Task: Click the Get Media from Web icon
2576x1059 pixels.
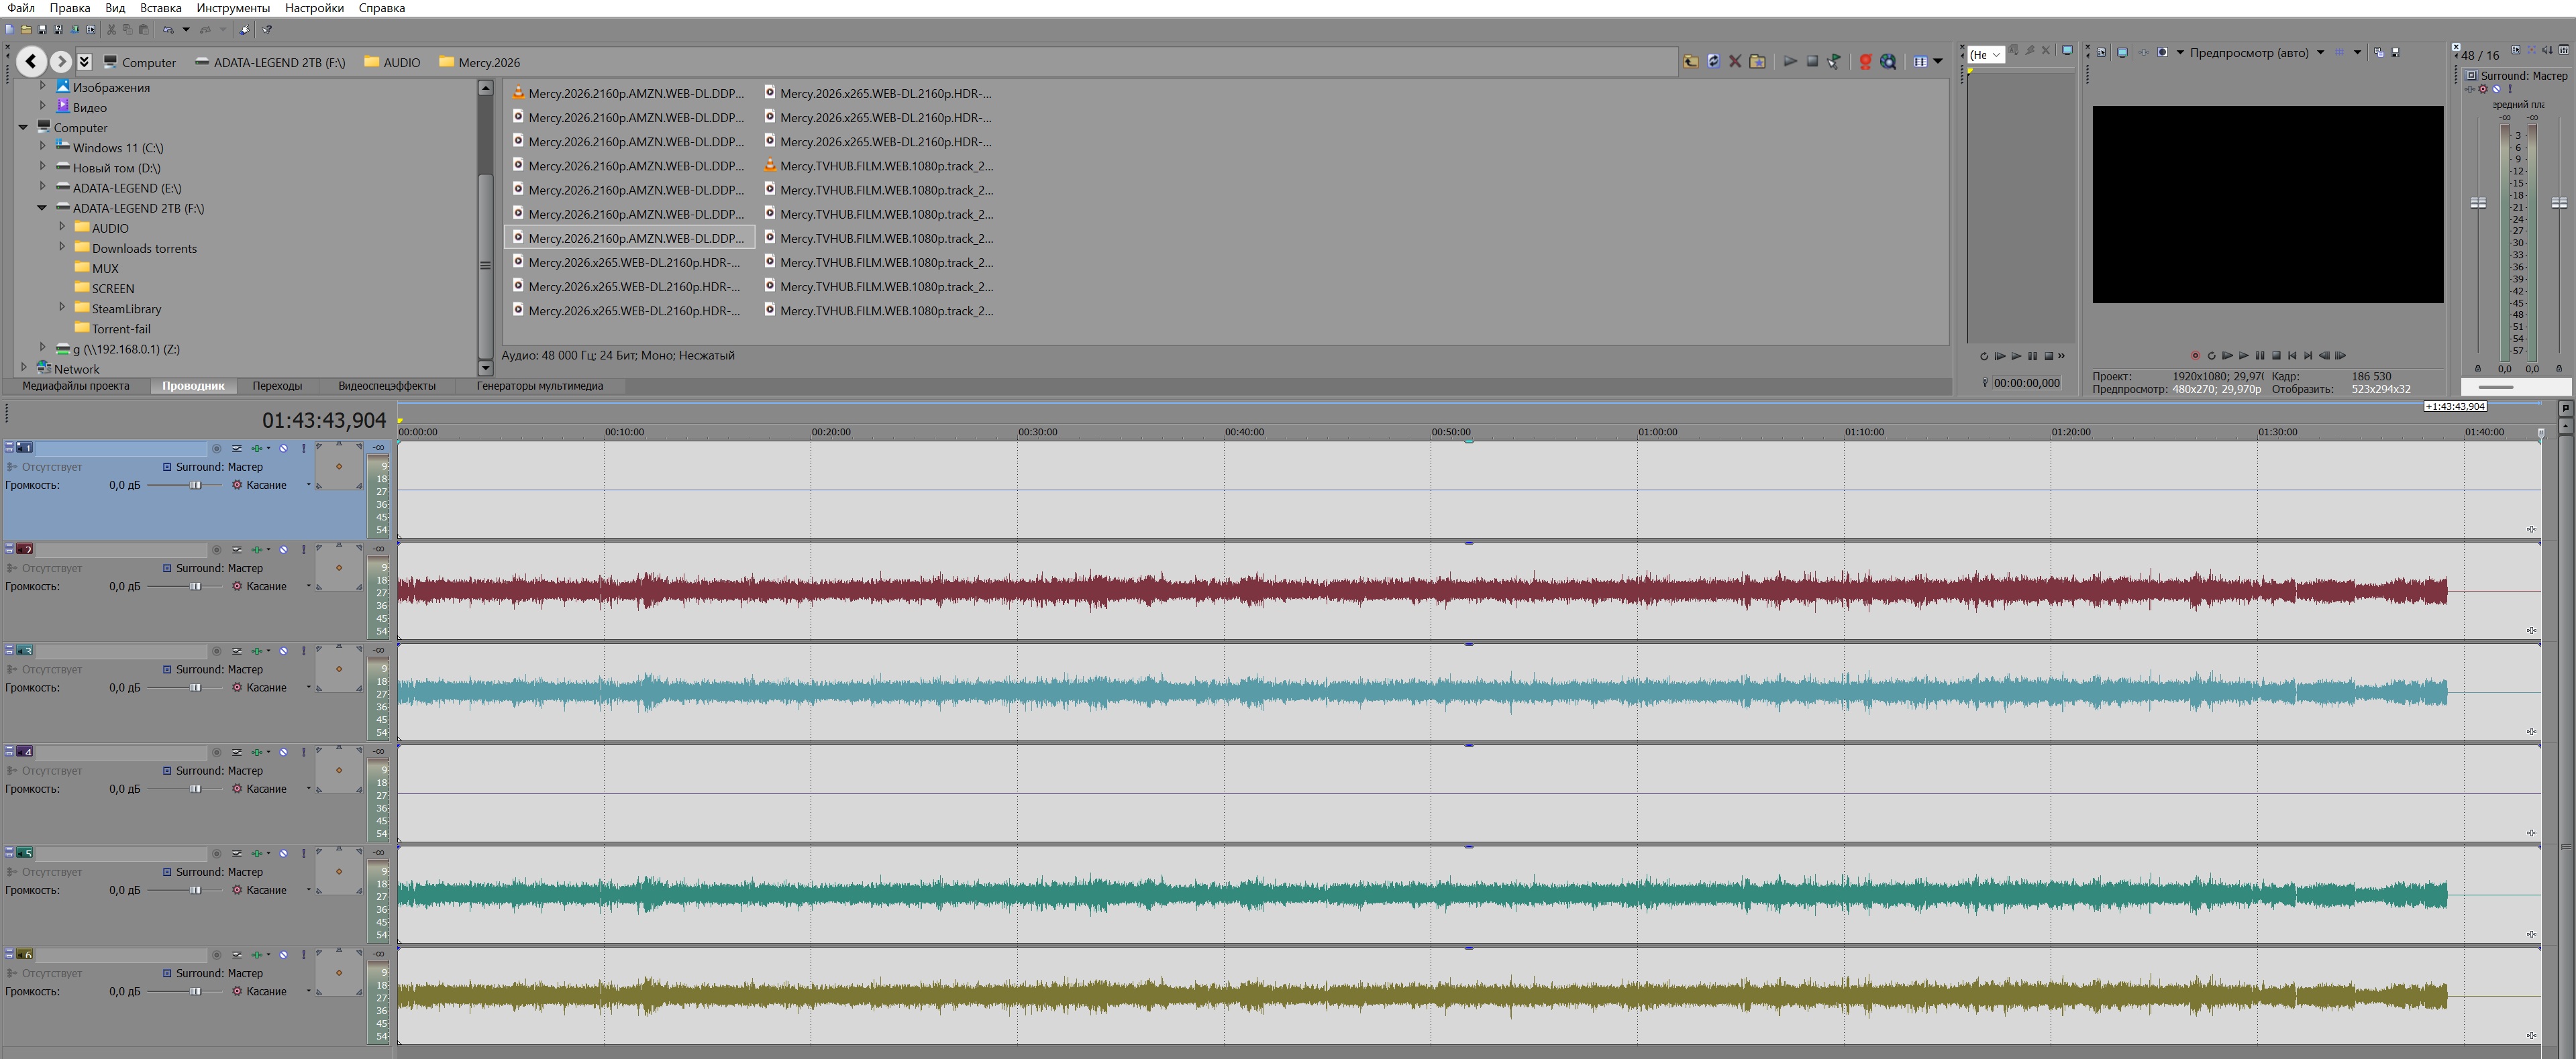Action: pos(1865,62)
